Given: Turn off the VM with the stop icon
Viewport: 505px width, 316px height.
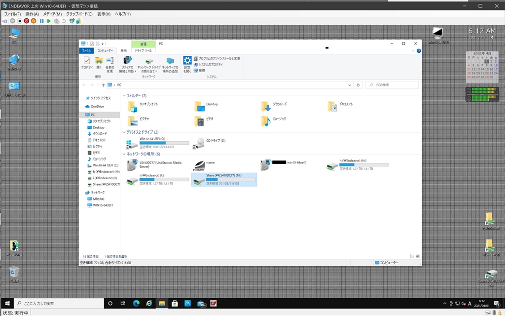Looking at the screenshot, I should click(19, 21).
